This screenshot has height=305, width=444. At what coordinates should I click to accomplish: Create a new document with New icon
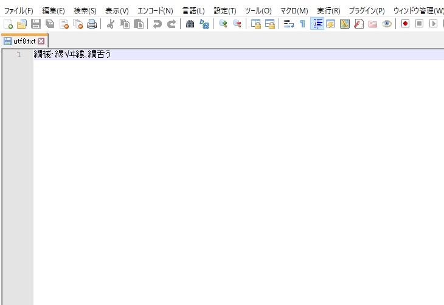pos(9,24)
